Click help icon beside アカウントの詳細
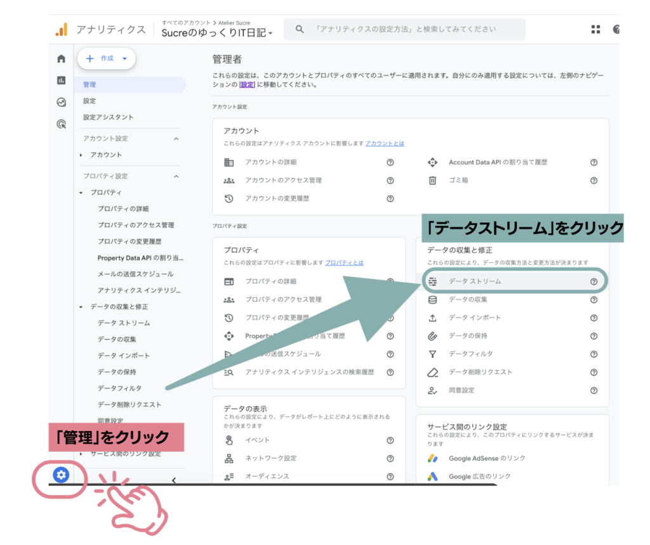Screen dimensions: 650x545 (x=390, y=163)
